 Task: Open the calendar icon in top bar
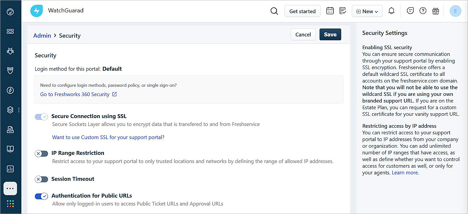click(330, 10)
